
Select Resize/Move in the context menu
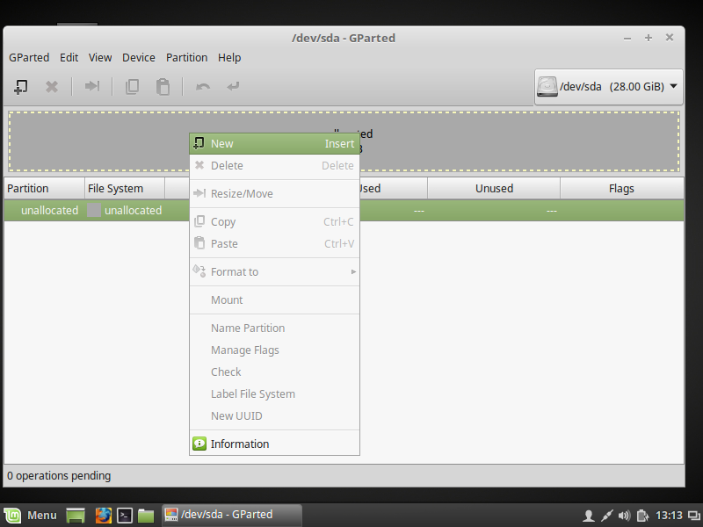274,194
